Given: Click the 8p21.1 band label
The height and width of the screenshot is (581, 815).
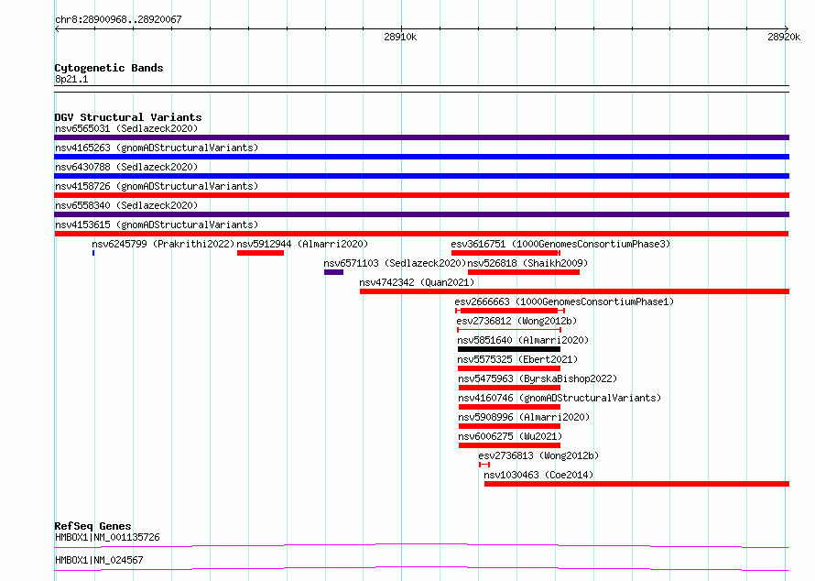Looking at the screenshot, I should pos(71,79).
